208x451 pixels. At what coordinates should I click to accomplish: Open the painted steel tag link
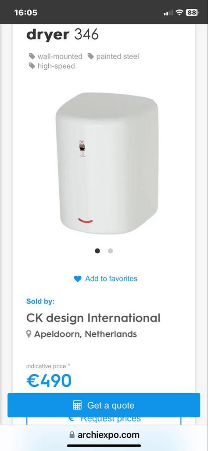pos(118,56)
